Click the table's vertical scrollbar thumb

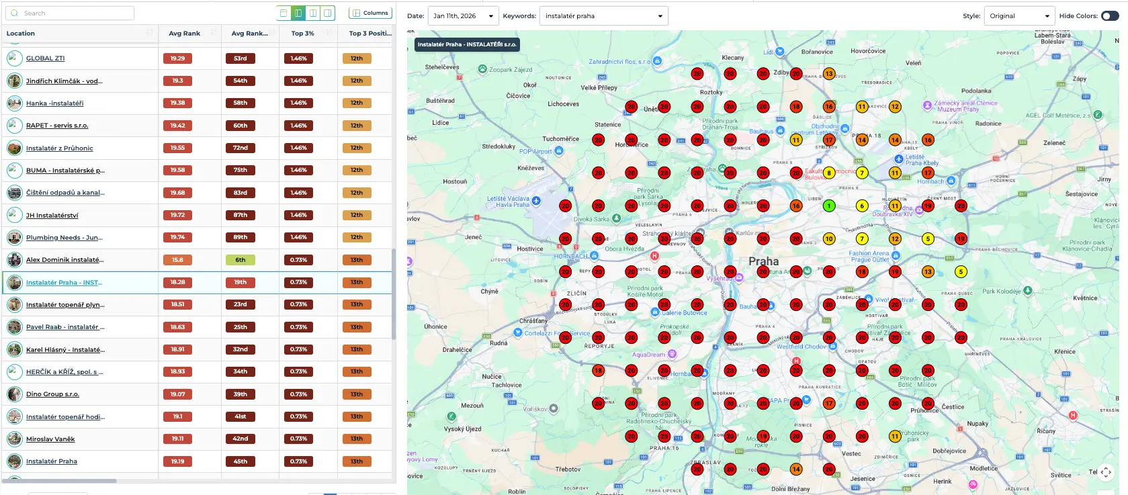point(393,294)
